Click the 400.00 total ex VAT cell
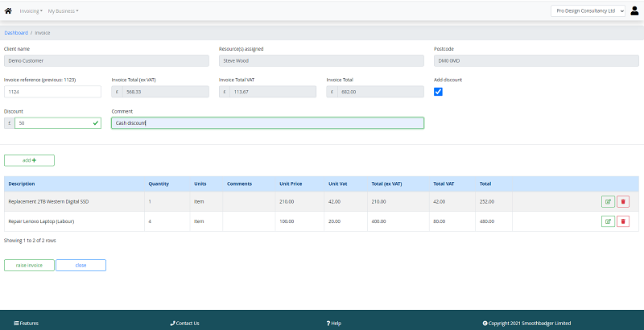Screen dimensions: 644x330 (398, 221)
